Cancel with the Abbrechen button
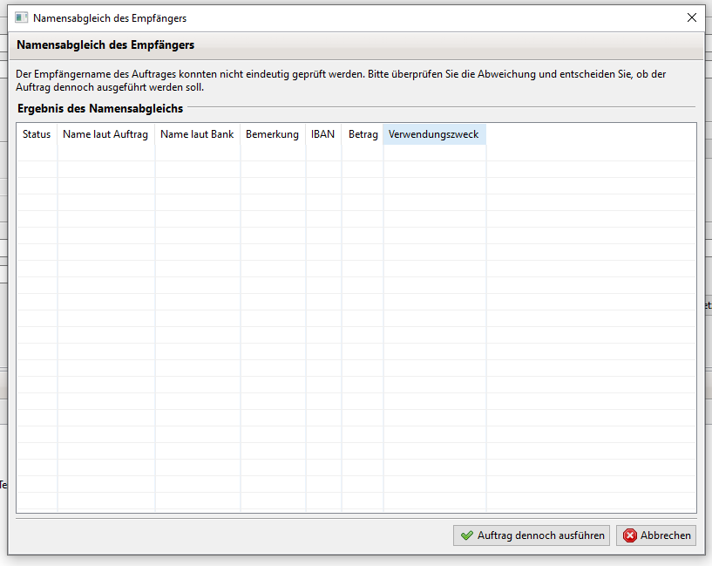The image size is (712, 566). tap(656, 535)
